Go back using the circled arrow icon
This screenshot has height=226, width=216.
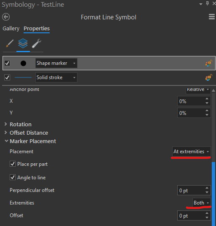coord(6,17)
